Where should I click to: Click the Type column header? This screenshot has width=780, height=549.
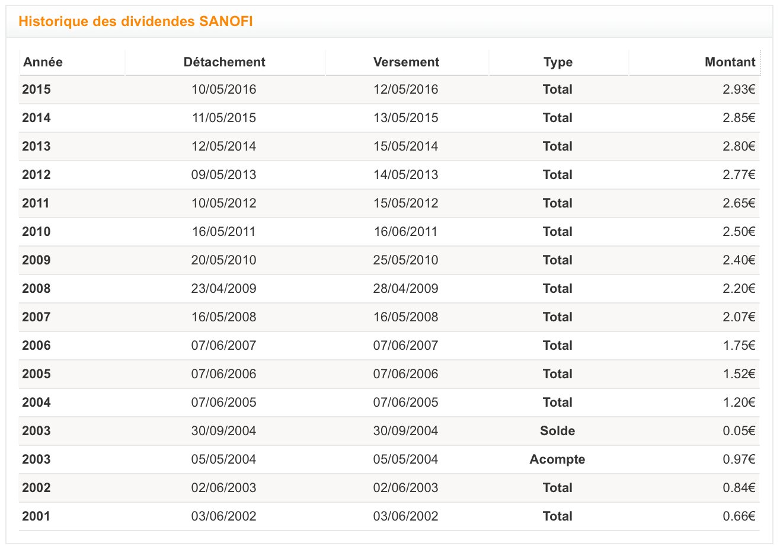pyautogui.click(x=558, y=62)
